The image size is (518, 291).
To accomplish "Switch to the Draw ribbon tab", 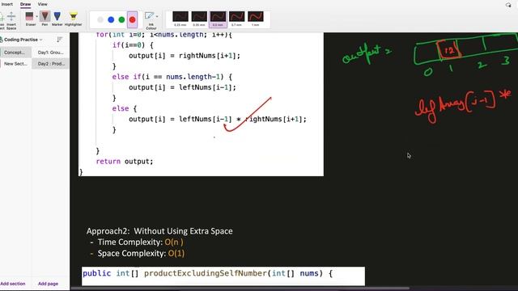I will click(25, 4).
